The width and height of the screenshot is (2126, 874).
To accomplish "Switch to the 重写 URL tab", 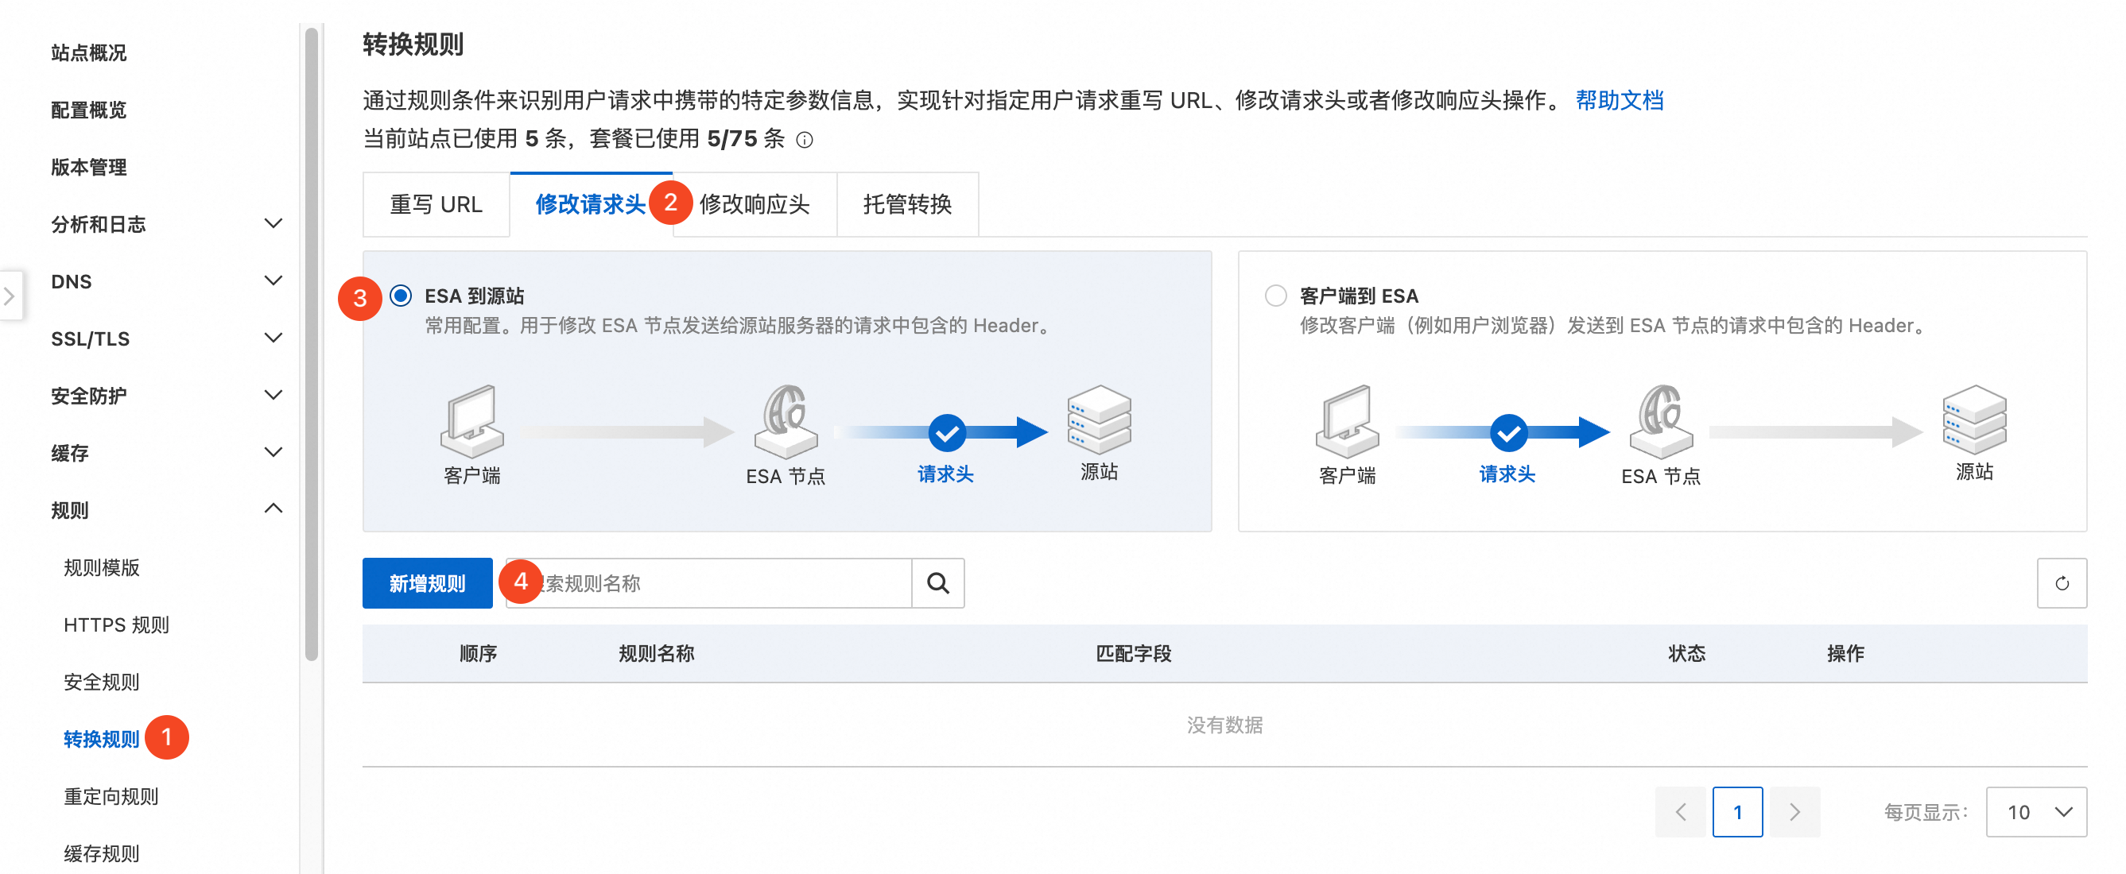I will (x=436, y=204).
